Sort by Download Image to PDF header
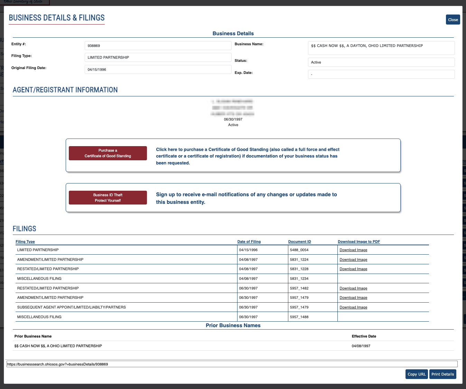The height and width of the screenshot is (389, 466). coord(359,241)
